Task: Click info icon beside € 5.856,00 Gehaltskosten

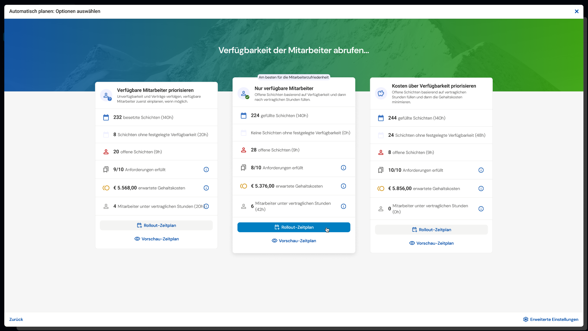Action: point(481,189)
